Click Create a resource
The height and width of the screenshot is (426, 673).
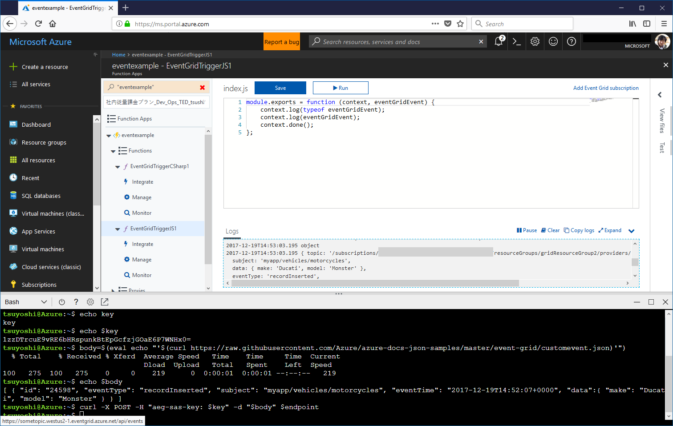[45, 67]
